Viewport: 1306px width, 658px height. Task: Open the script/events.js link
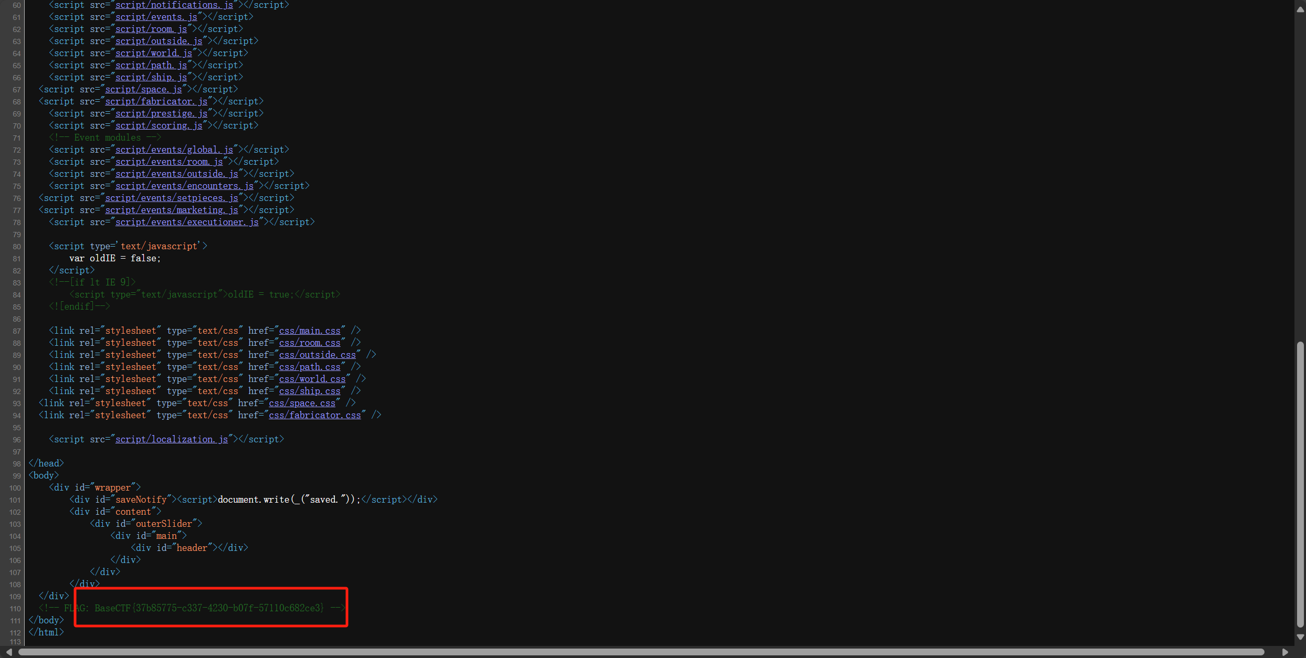156,17
